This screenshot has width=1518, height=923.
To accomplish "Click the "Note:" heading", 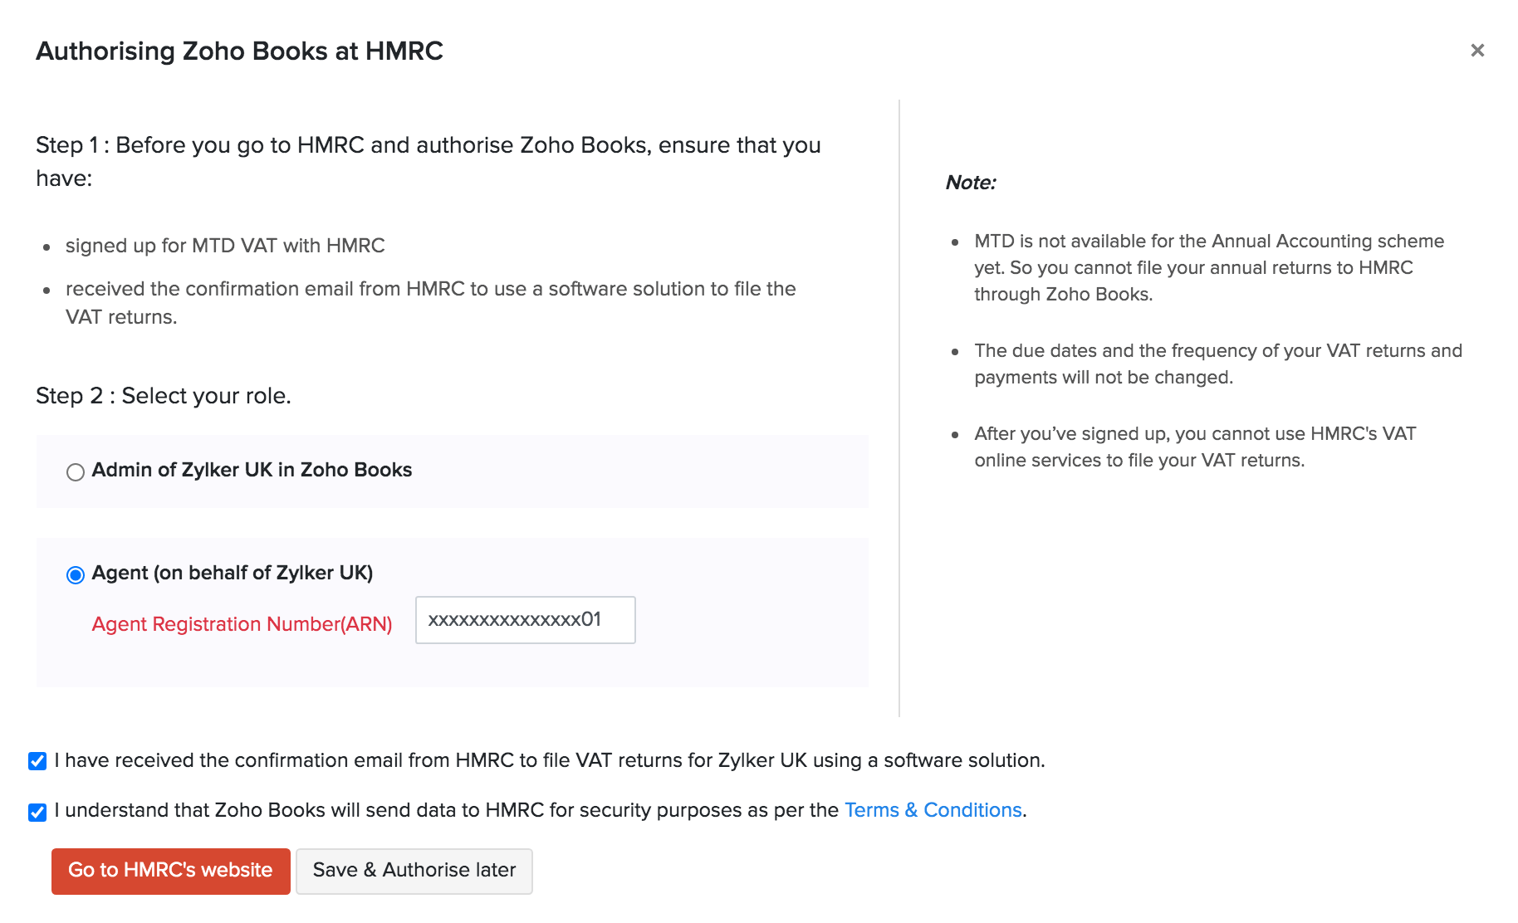I will tap(971, 183).
